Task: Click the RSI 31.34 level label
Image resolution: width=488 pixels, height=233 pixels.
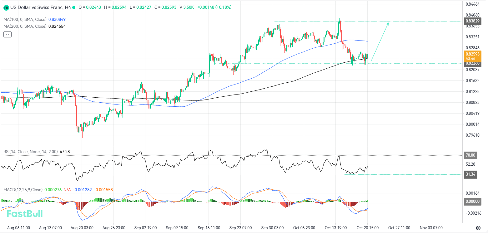Action: pos(470,174)
